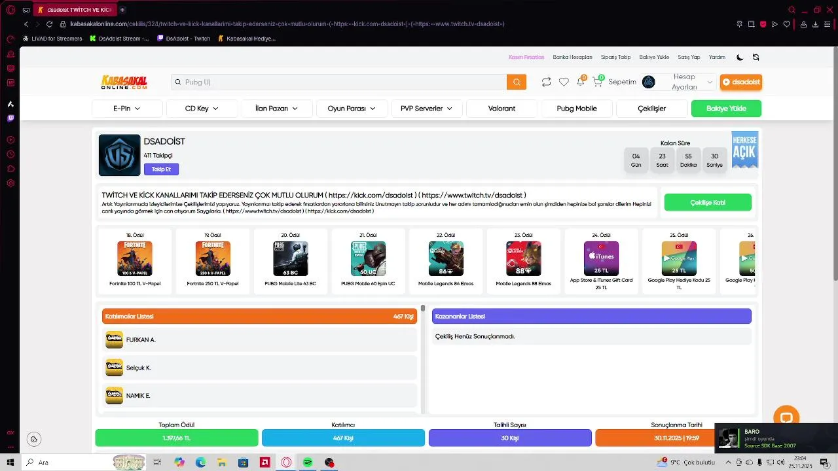Open the favorites heart icon in site header
838x471 pixels.
[x=564, y=82]
